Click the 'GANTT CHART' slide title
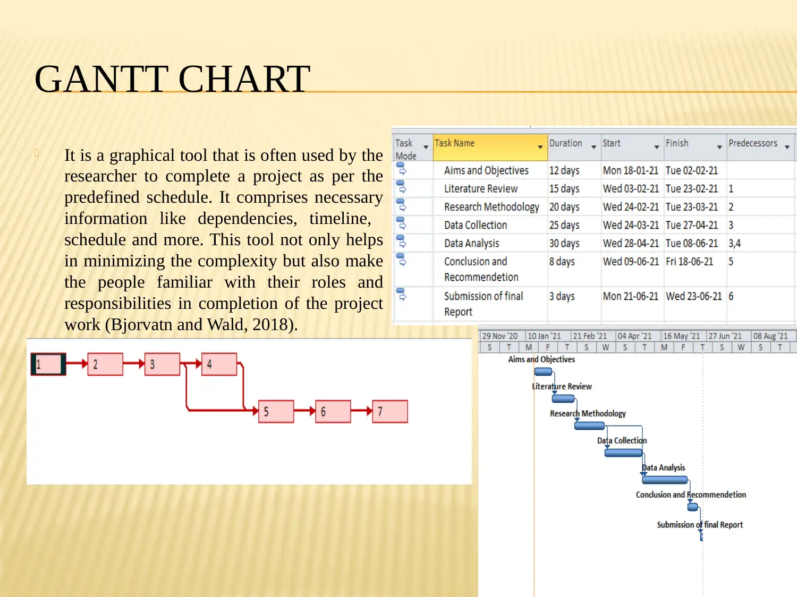The image size is (797, 597). coord(173,79)
